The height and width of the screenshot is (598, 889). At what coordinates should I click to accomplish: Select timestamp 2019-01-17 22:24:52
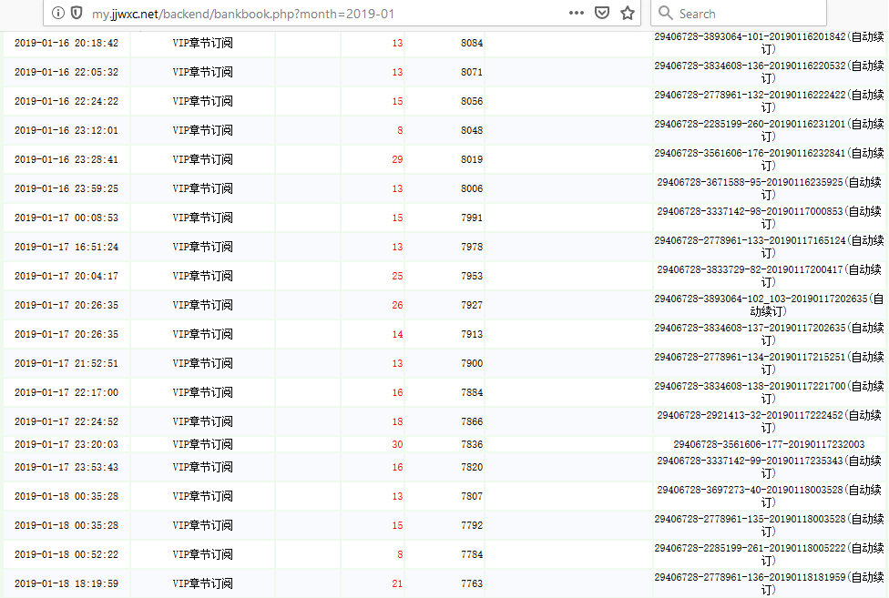[66, 422]
